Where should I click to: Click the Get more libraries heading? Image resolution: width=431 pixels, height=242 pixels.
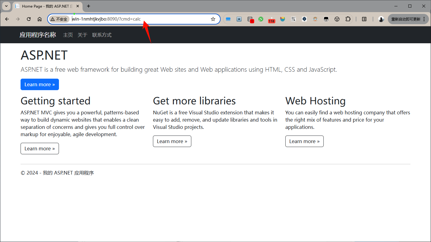[x=194, y=101]
